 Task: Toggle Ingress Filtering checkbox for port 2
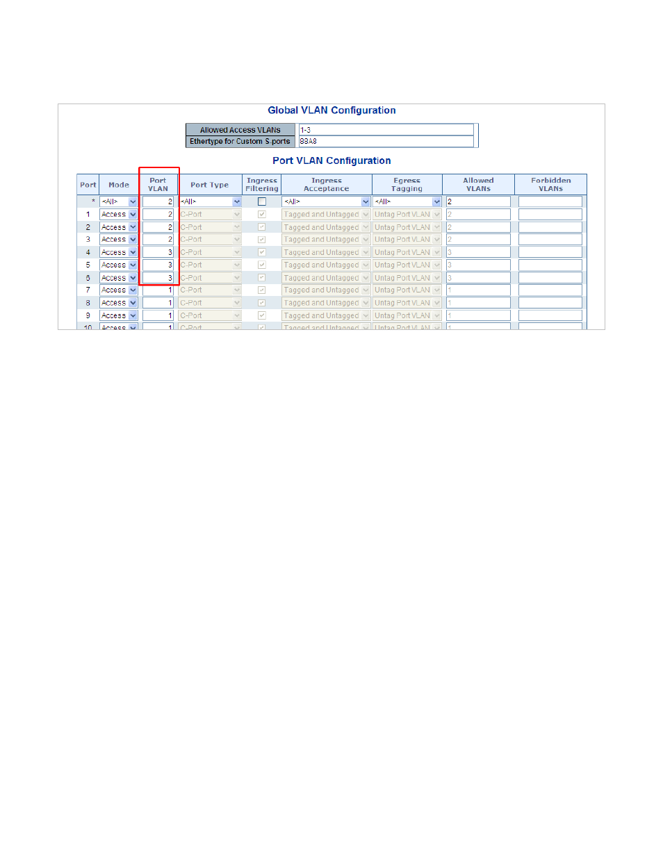[x=262, y=227]
